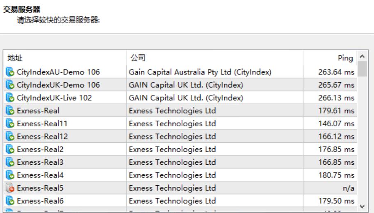Viewport: 374px width, 213px height.
Task: Click the scrollbar up arrow
Action: 362,56
